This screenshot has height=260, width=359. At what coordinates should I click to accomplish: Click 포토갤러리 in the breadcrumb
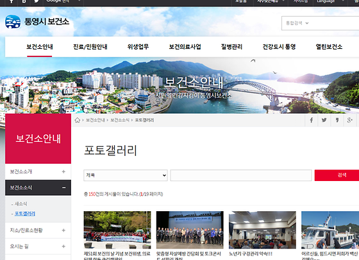pos(144,120)
